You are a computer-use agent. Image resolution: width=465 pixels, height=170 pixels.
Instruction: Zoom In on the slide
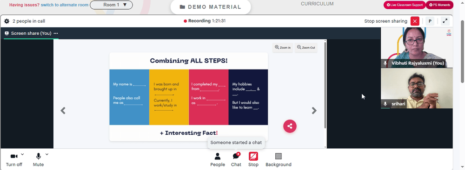[x=283, y=48]
